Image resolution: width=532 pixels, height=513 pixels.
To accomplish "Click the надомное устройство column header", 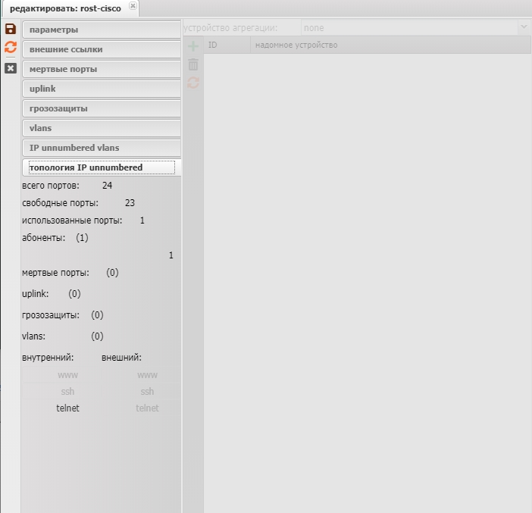I will coord(296,45).
